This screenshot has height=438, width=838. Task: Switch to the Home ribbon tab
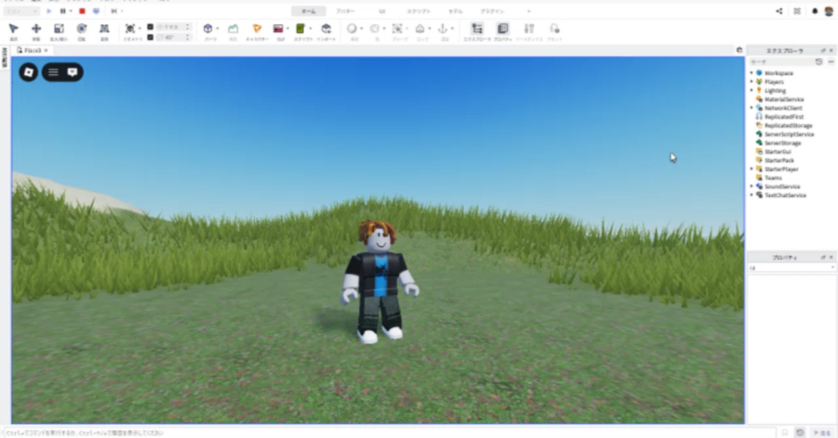[x=308, y=11]
